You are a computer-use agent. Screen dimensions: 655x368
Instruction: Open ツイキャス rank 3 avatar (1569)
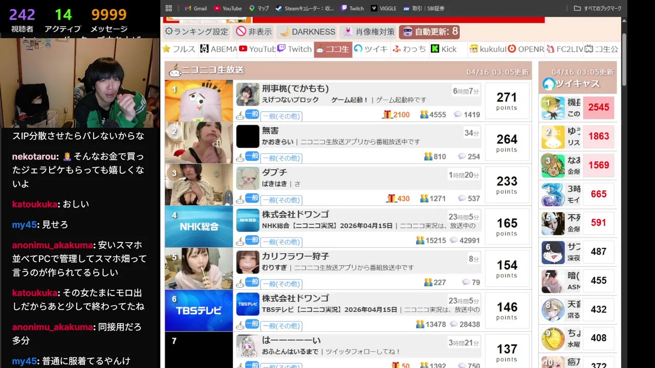click(553, 166)
